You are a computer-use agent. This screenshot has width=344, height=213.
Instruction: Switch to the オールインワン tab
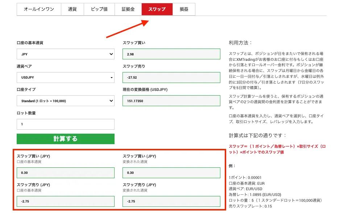39,9
